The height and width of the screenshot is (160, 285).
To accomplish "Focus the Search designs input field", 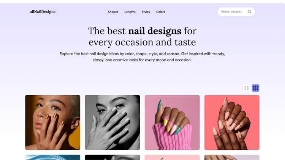I will [233, 12].
